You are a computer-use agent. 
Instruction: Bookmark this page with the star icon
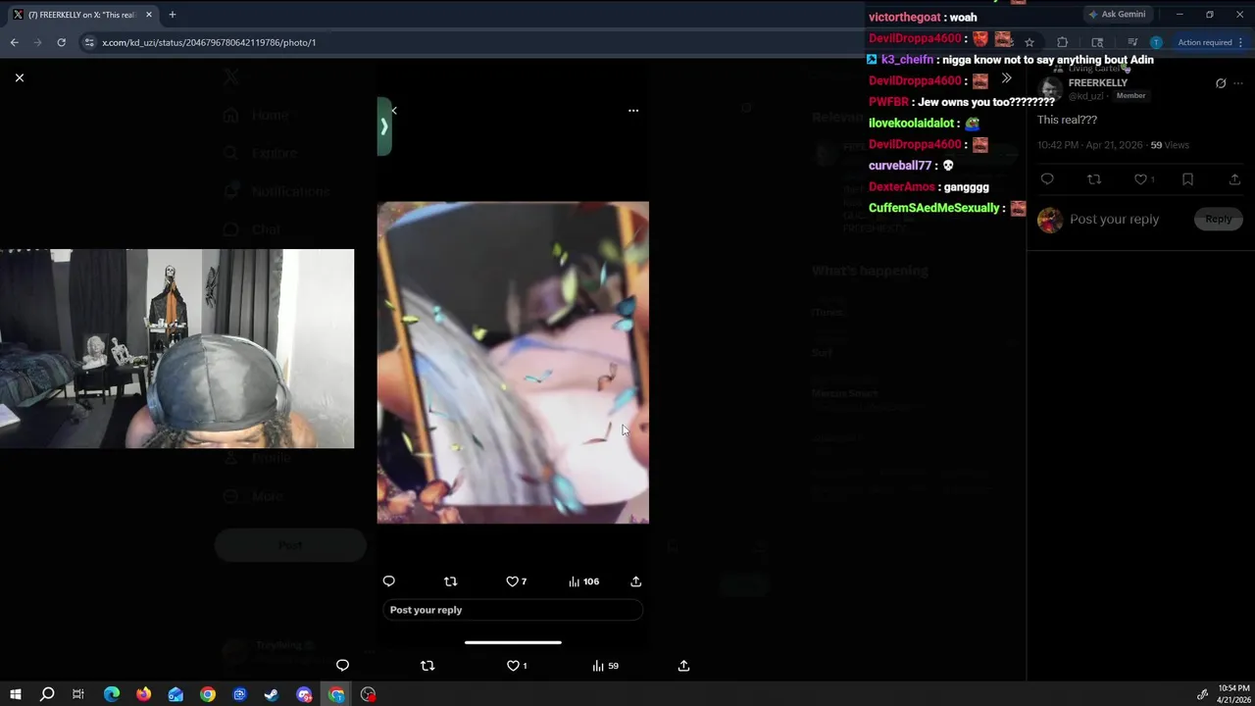pyautogui.click(x=1029, y=42)
